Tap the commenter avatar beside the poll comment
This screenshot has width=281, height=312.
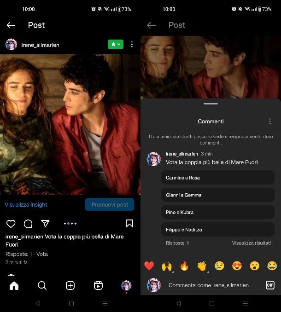point(154,159)
